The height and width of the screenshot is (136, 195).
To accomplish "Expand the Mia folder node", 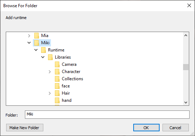I will [29, 36].
